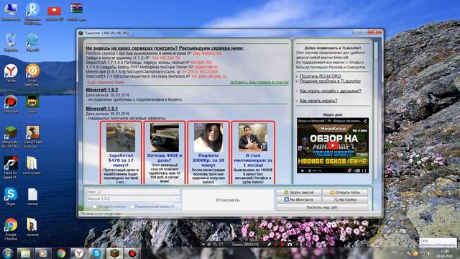Click the 'Ещё сервера! Жми!' link
Viewport: 460px width, 259px height.
(x=106, y=83)
